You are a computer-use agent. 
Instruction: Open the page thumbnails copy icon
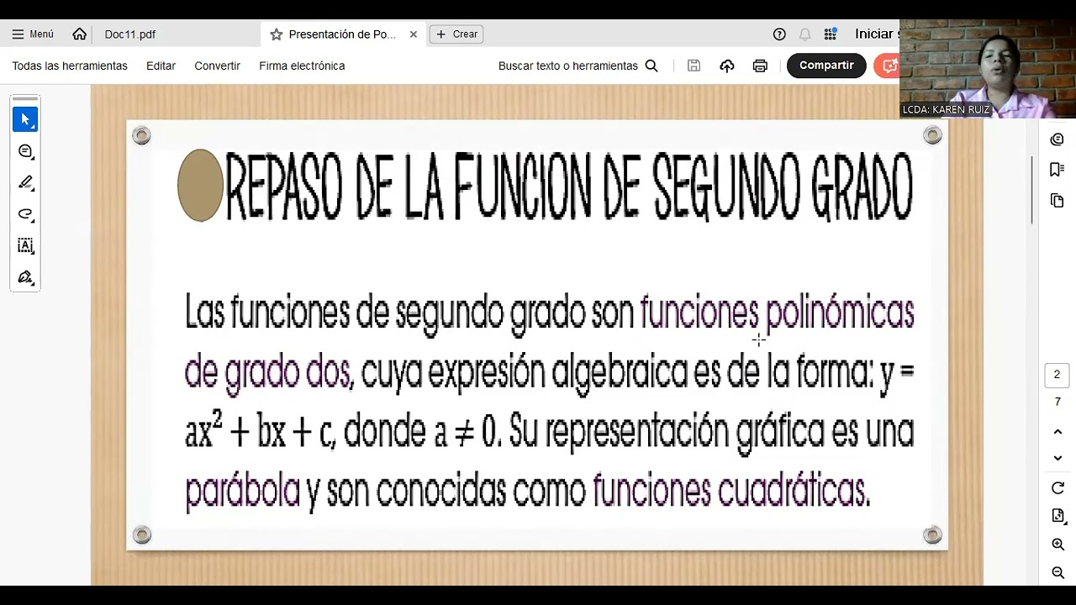[x=1058, y=200]
